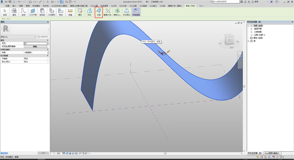Click the search binoculars icon

click(242, 2)
